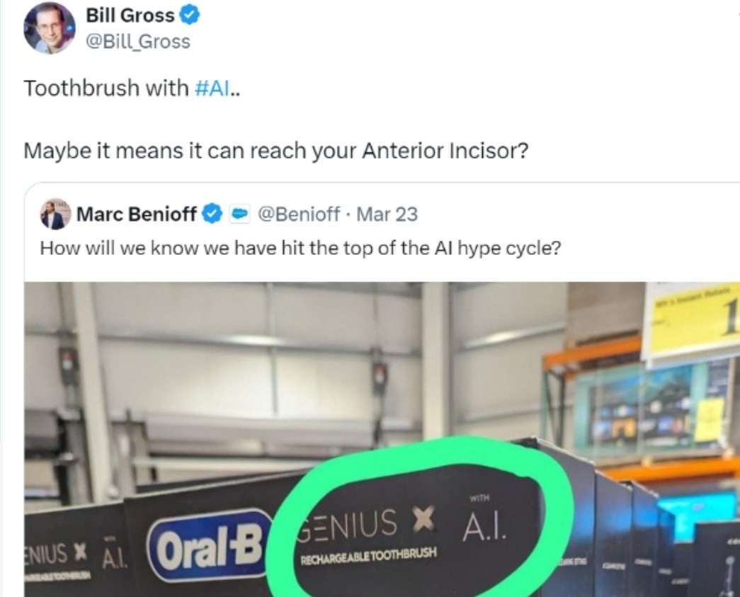Open Bill Gross profile picture
The height and width of the screenshot is (597, 740).
(49, 28)
